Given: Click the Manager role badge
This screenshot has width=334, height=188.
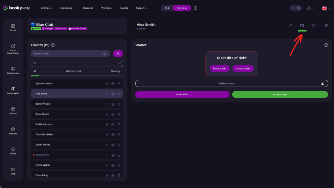Looking at the screenshot, I should click(48, 29).
